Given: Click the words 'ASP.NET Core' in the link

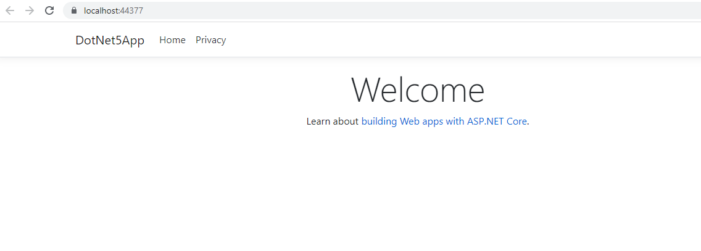Looking at the screenshot, I should 497,121.
